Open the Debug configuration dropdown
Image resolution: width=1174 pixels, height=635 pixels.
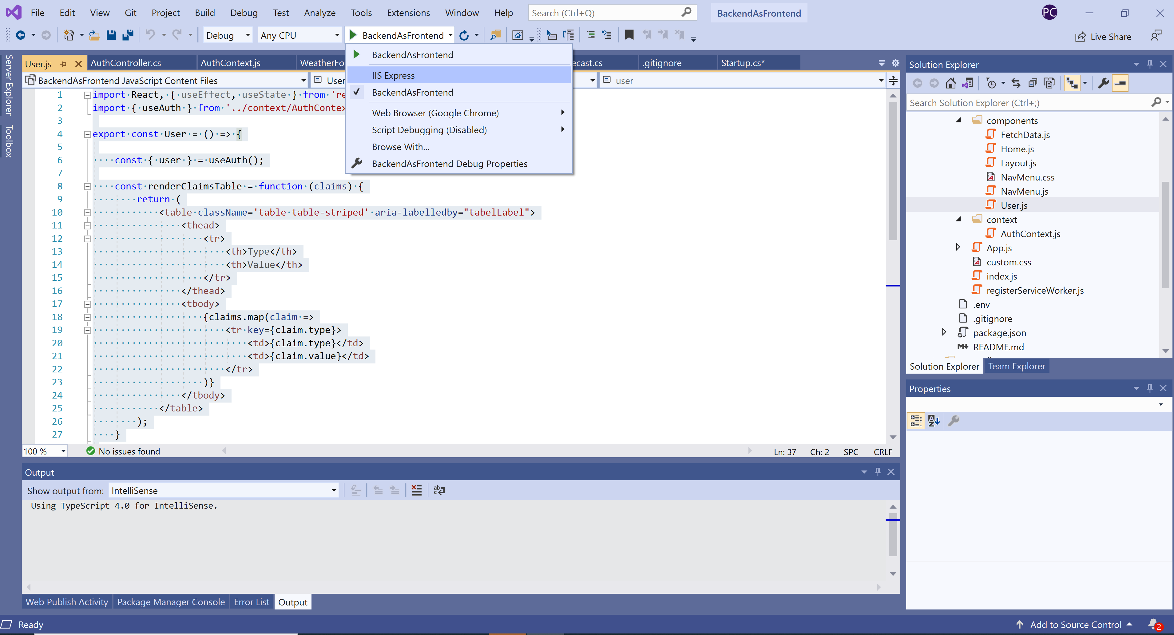click(x=248, y=35)
